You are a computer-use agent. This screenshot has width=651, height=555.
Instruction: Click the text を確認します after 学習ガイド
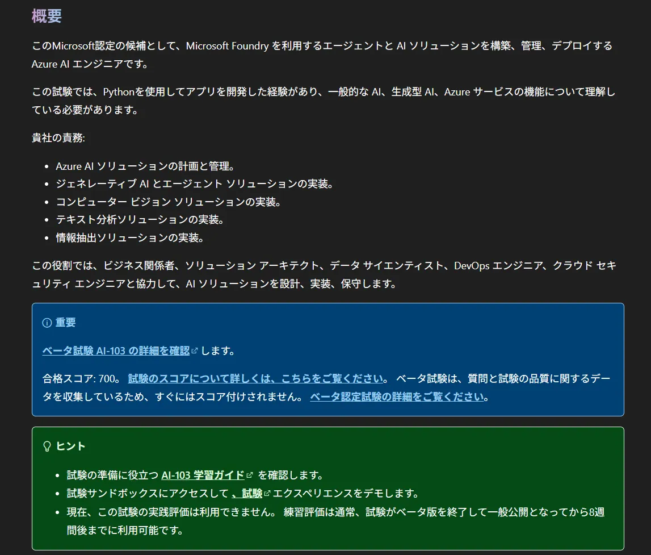click(291, 475)
